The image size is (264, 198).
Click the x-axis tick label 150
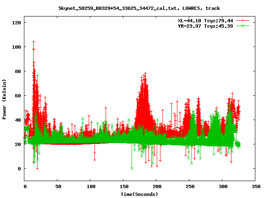click(124, 186)
